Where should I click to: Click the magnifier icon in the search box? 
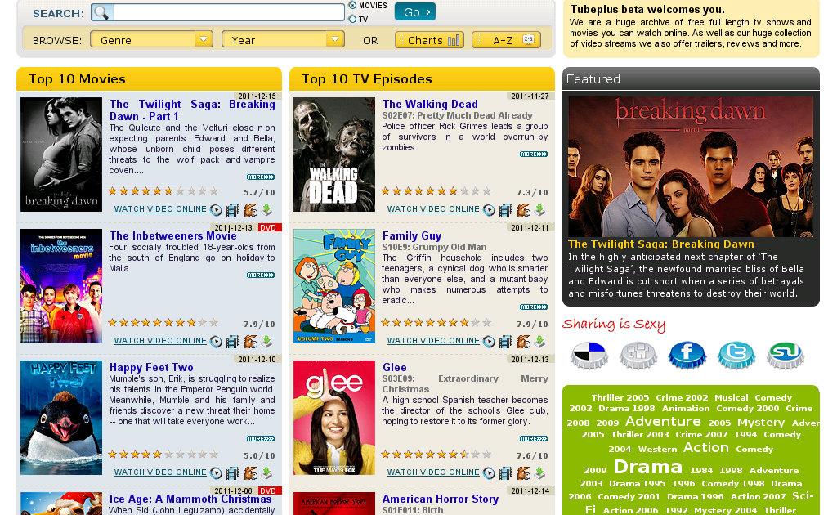pyautogui.click(x=101, y=12)
